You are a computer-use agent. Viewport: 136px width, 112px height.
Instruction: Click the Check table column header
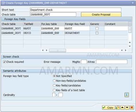click(12, 24)
